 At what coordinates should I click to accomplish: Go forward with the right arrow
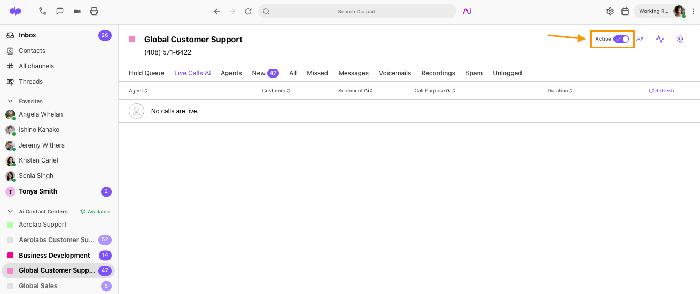pos(232,11)
